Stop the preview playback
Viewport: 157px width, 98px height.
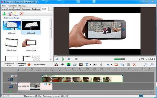[x=76, y=59]
